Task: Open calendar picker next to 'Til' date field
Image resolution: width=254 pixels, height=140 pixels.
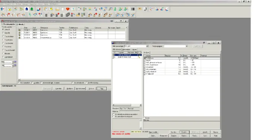Action: (15, 66)
